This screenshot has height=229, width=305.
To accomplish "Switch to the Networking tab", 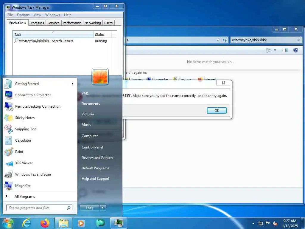I will coord(93,23).
